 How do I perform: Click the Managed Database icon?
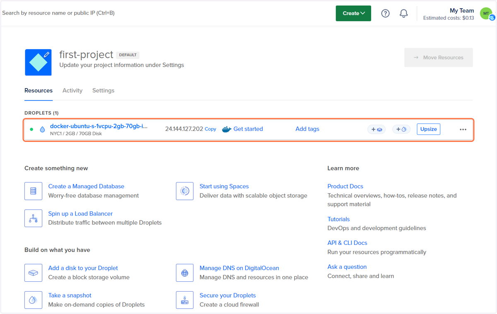tap(33, 191)
